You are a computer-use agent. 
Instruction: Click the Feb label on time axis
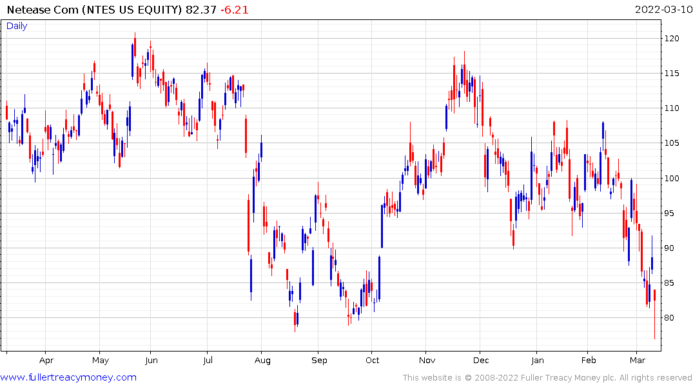(x=589, y=361)
